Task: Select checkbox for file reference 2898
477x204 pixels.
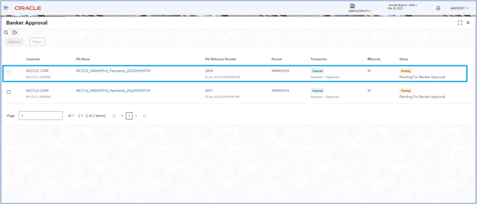Action: 8,72
